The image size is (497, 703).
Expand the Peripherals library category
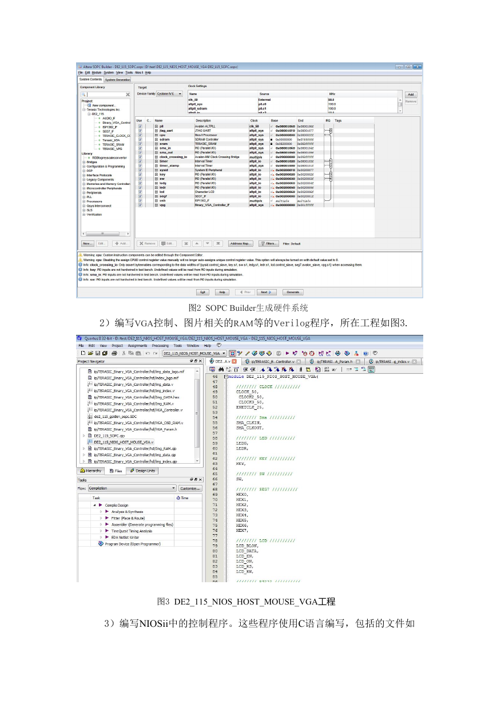(x=84, y=192)
